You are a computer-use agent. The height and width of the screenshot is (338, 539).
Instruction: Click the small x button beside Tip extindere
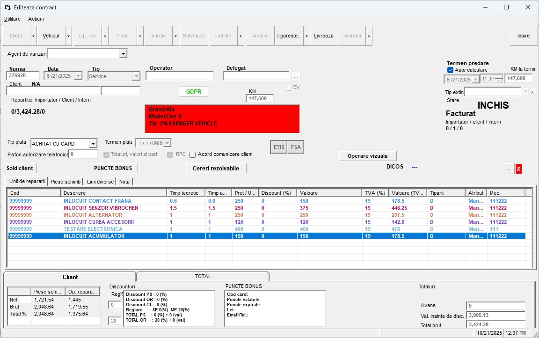coord(532,92)
